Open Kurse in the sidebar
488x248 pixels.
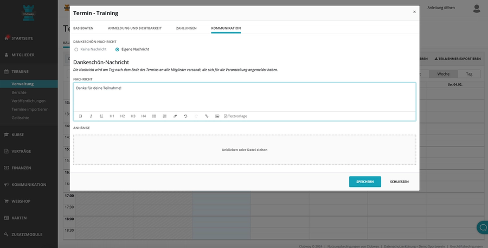point(17,135)
